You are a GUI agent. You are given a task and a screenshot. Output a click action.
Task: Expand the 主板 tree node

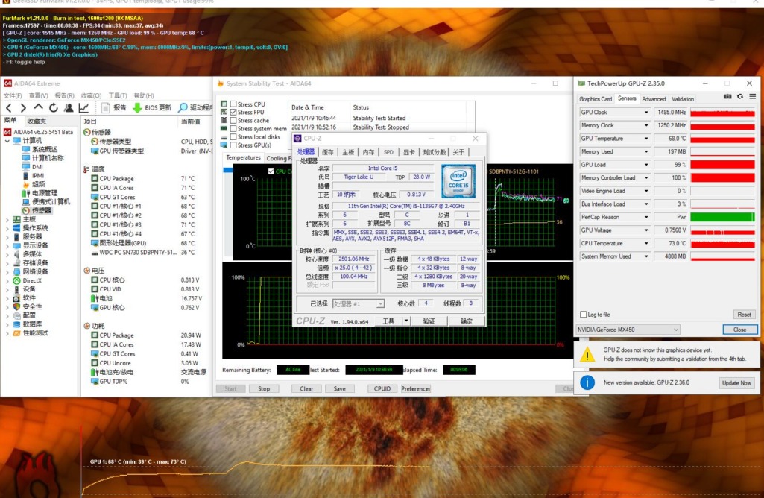tap(7, 220)
